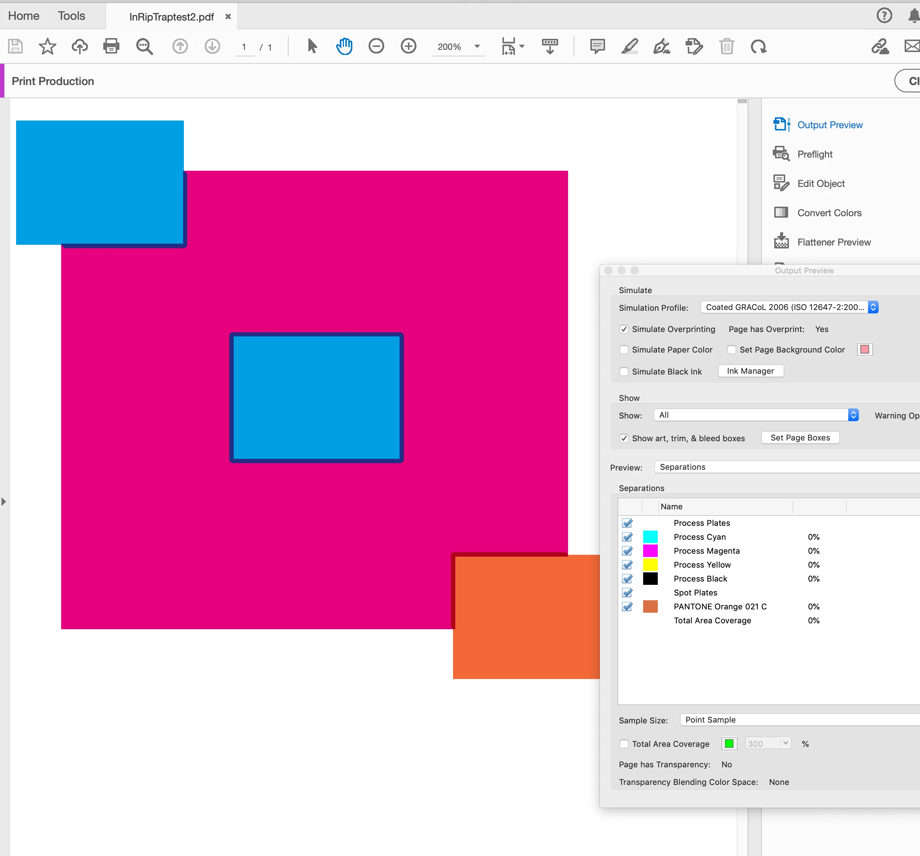Screen dimensions: 920x856
Task: Click the add comment note icon
Action: pos(597,46)
